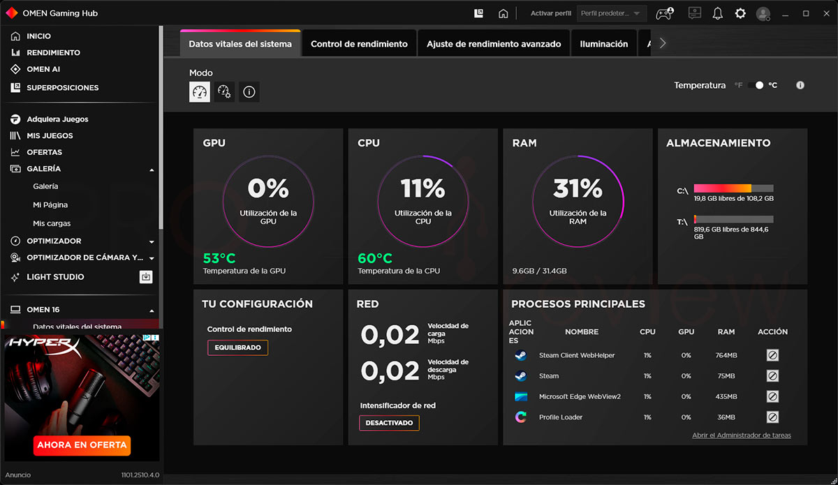This screenshot has height=485, width=838.
Task: Open the Iluminación tab
Action: pyautogui.click(x=604, y=43)
